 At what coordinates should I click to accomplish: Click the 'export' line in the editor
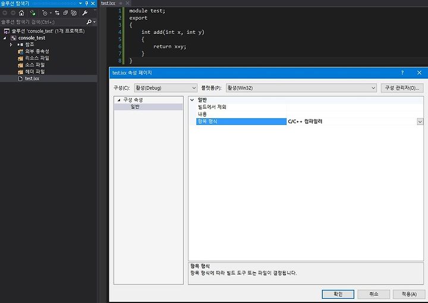pos(139,18)
